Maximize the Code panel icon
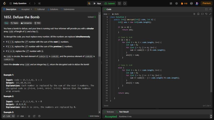 pos(206,9)
